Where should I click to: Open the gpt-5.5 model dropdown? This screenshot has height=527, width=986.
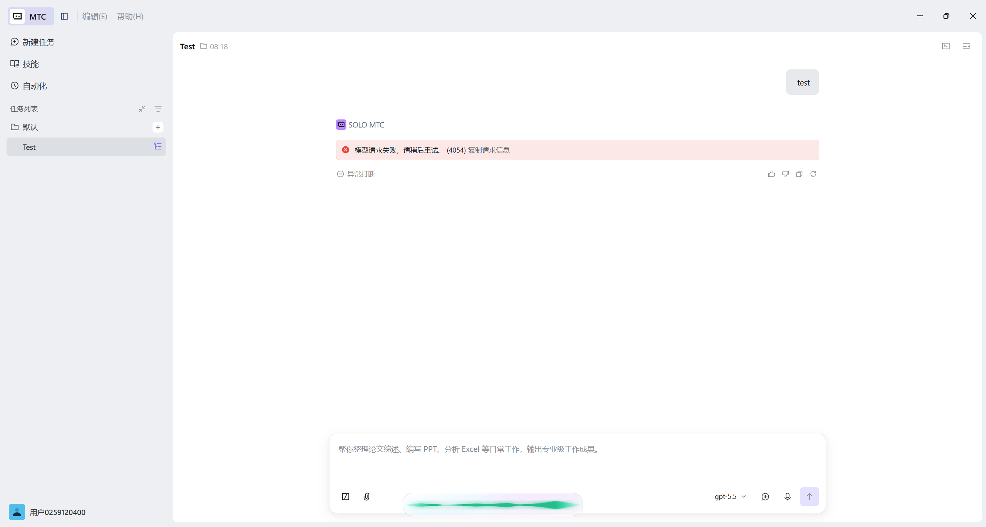730,497
